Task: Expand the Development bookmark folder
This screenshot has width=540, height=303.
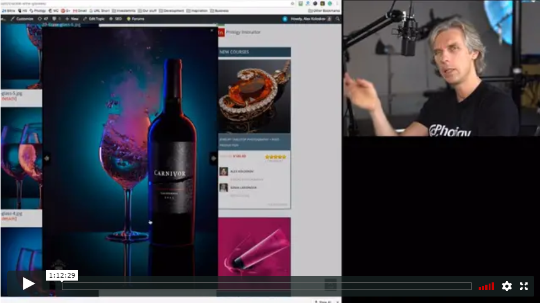Action: (172, 11)
